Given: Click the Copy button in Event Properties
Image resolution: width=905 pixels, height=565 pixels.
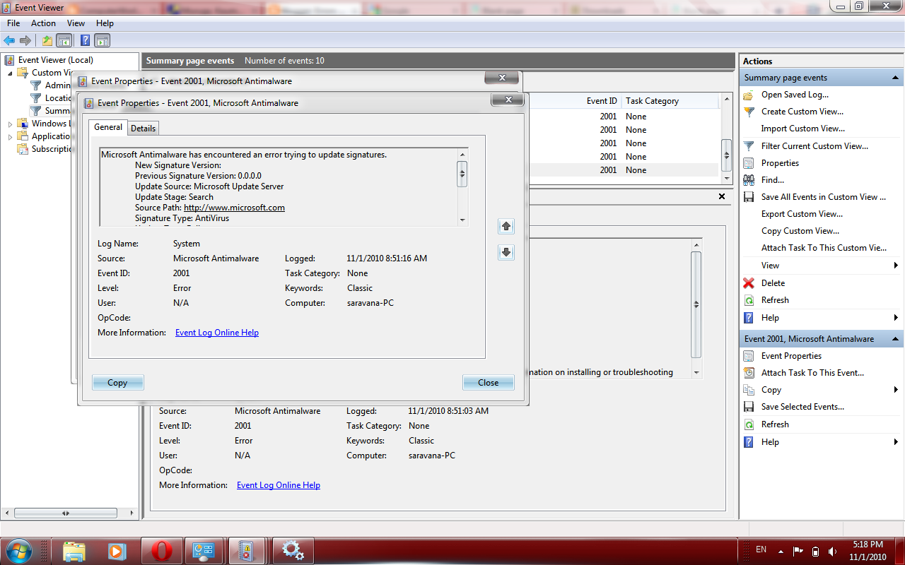Looking at the screenshot, I should 117,383.
